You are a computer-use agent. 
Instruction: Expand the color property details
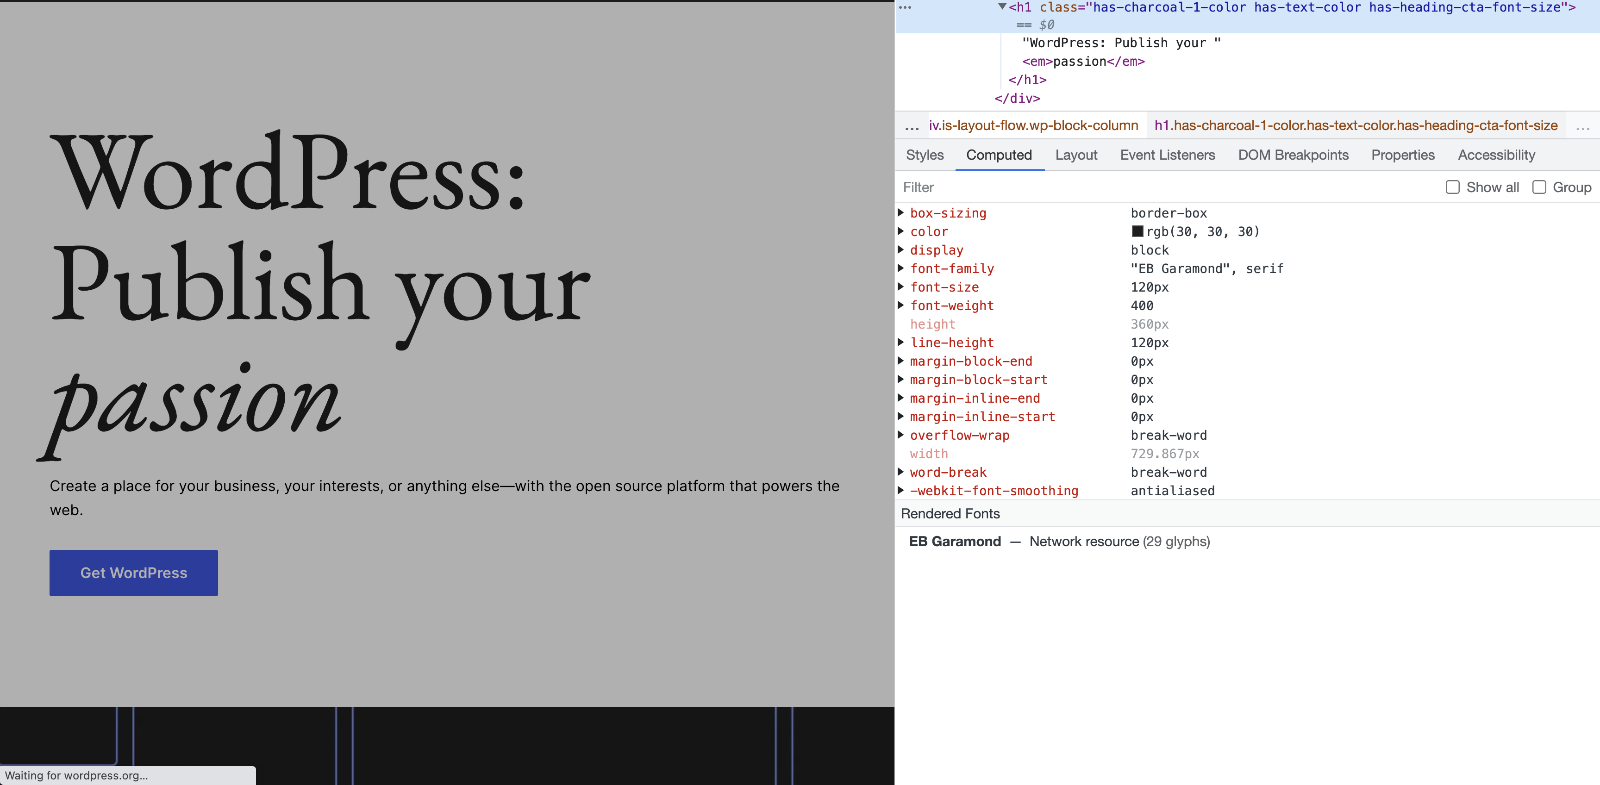coord(902,231)
